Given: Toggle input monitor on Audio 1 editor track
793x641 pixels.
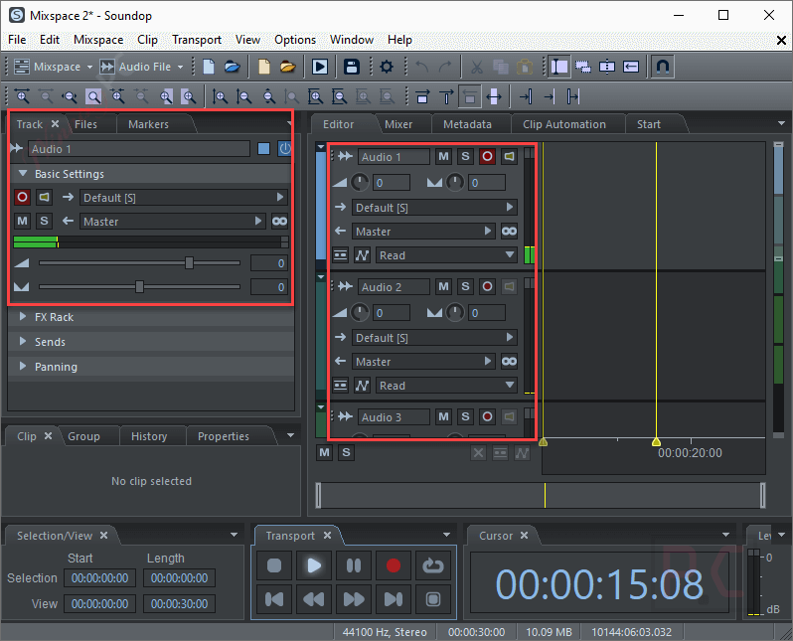Looking at the screenshot, I should coord(509,156).
